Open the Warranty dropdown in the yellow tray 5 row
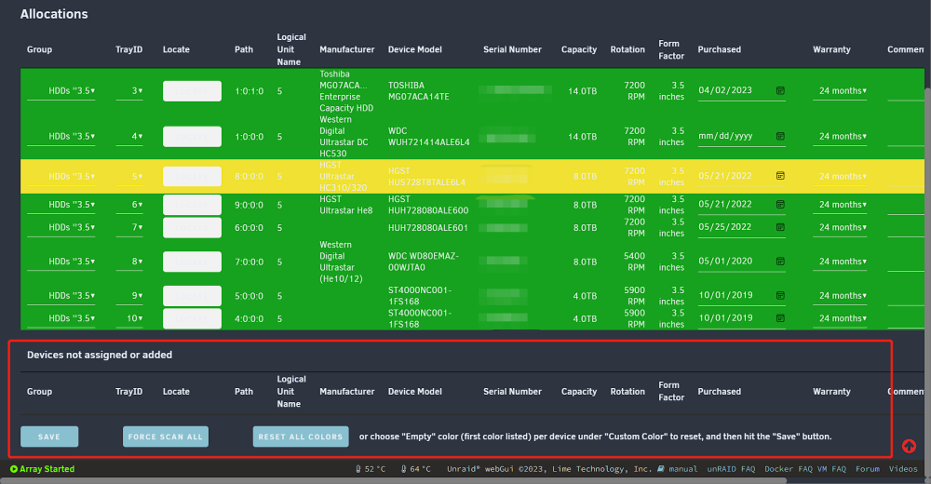 coord(840,176)
